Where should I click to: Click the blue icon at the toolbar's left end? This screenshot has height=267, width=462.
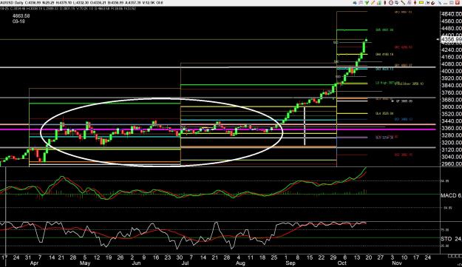pyautogui.click(x=355, y=3)
